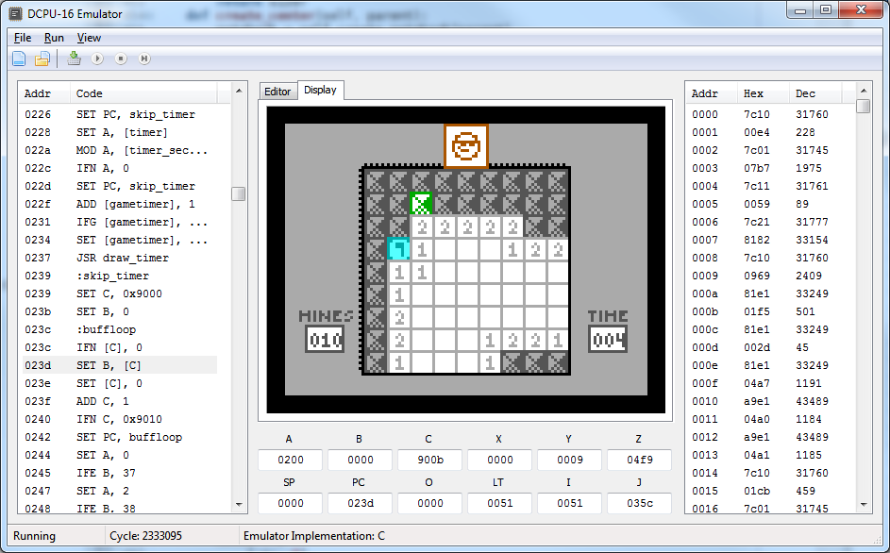
Task: Click the Cycle count in status bar
Action: coord(146,536)
